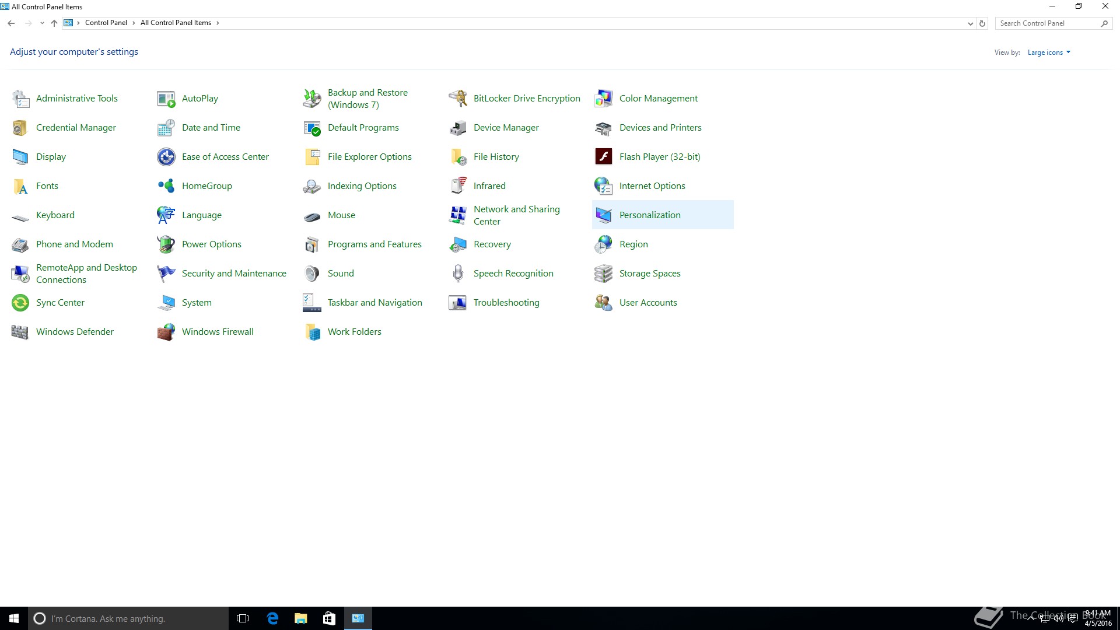Image resolution: width=1120 pixels, height=630 pixels.
Task: Refresh the Control Panel view
Action: click(x=982, y=23)
